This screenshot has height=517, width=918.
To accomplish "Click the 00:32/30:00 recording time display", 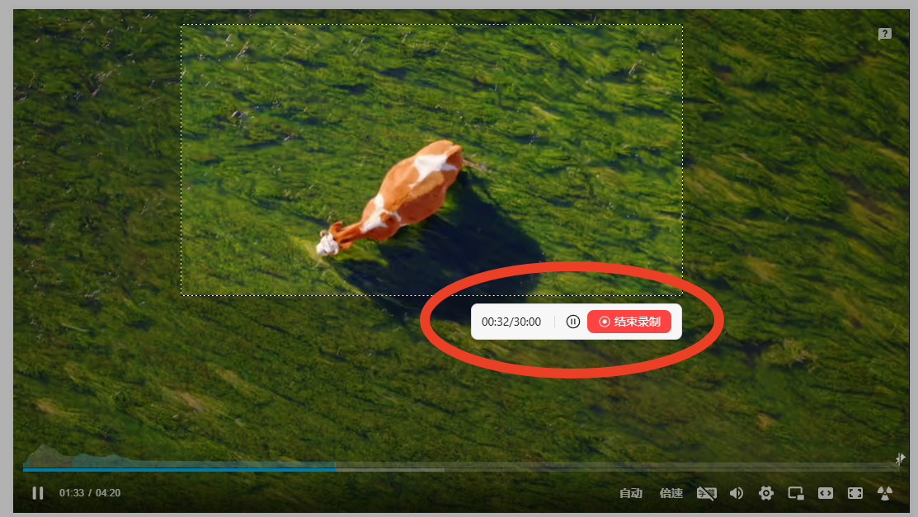I will coord(511,322).
